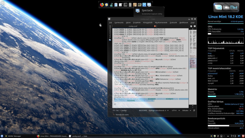Open the UTF-8 encoding dropdown

[175, 110]
